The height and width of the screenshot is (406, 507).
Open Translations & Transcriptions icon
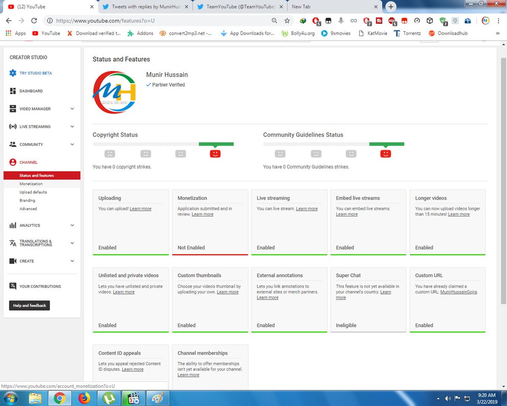(13, 243)
